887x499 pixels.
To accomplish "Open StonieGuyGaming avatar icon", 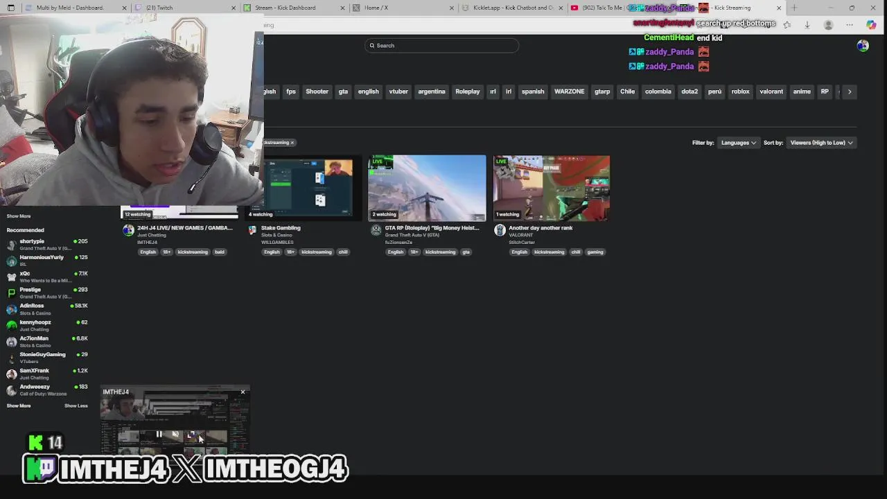I will pos(12,358).
